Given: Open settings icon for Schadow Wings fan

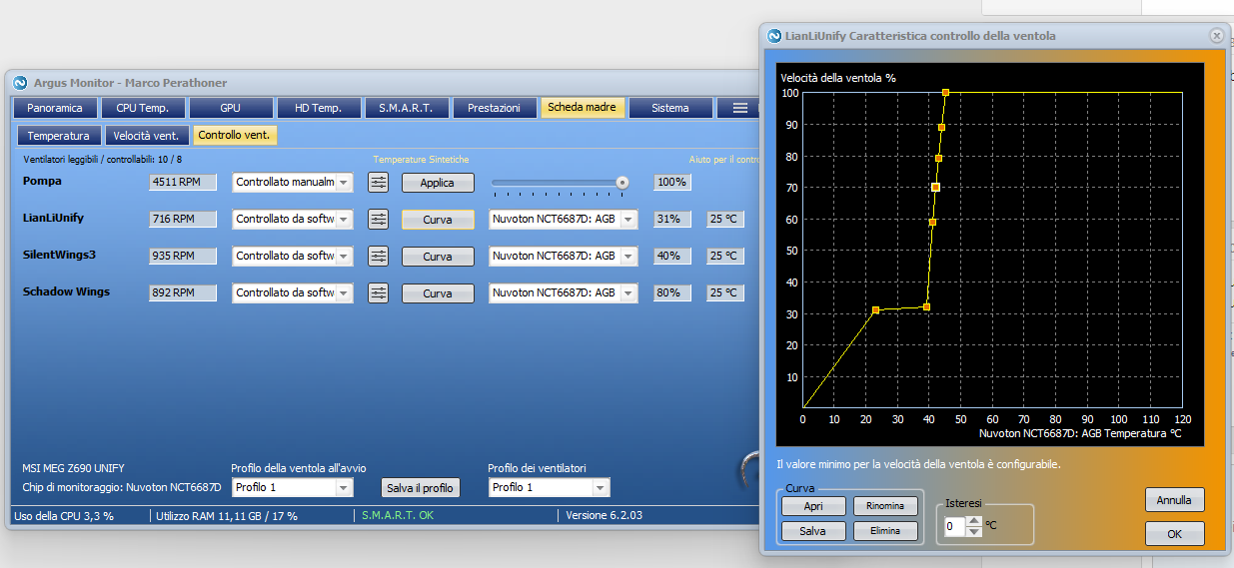Looking at the screenshot, I should (x=378, y=293).
